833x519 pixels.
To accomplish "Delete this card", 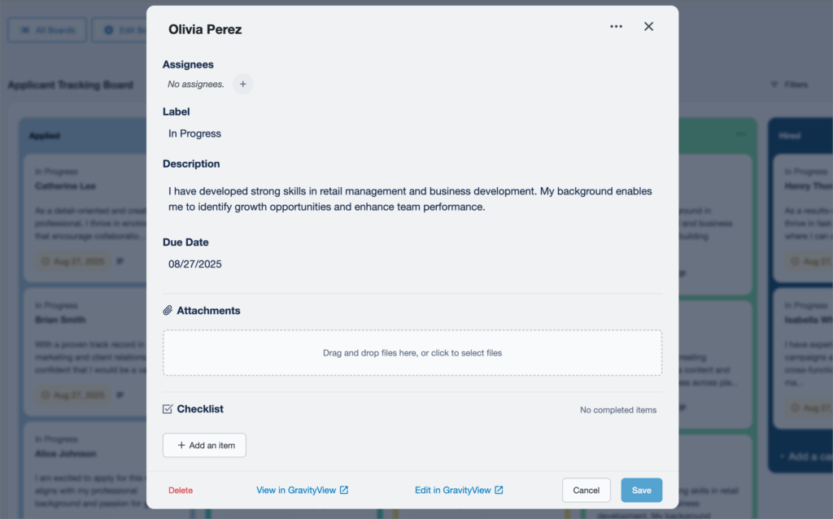I will coord(181,491).
